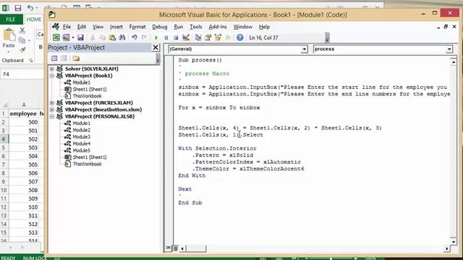Click the View Object icon in Project panel
Screen dimensions: 463x260
point(64,58)
